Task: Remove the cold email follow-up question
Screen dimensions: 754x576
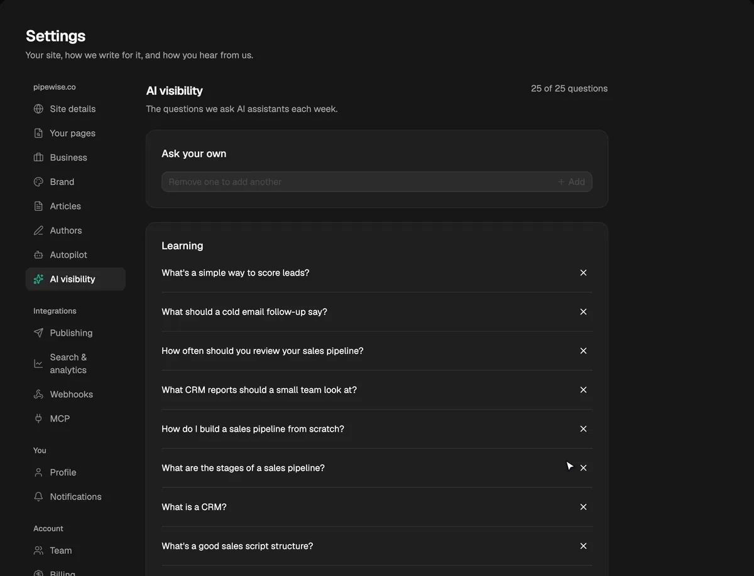Action: [x=583, y=312]
